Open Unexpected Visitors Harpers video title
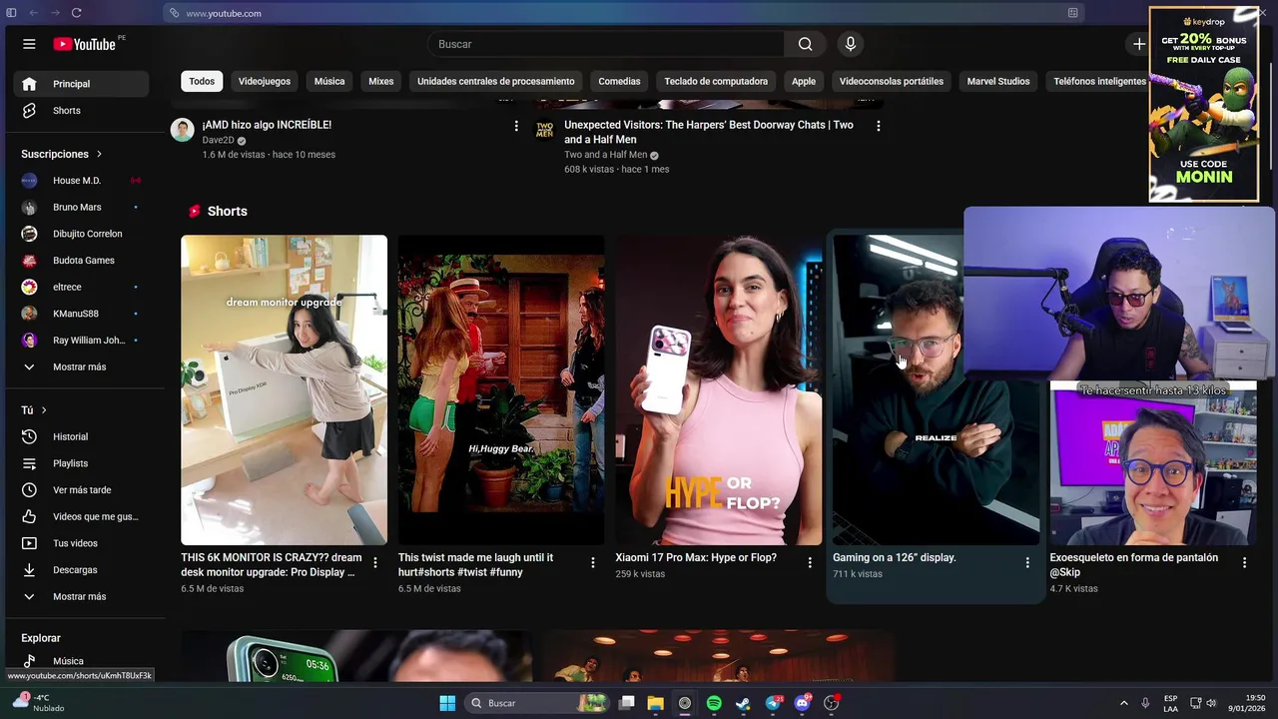Viewport: 1278px width, 719px height. (x=709, y=132)
